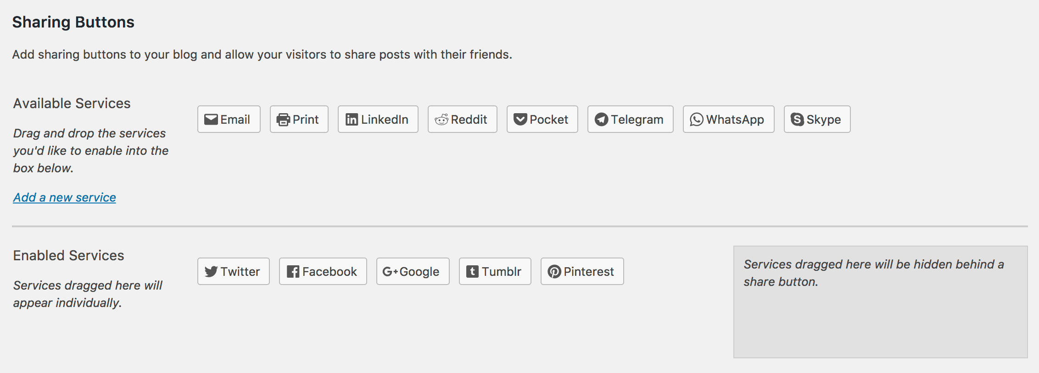Click the WhatsApp button in Available Services
The height and width of the screenshot is (373, 1039).
point(728,119)
